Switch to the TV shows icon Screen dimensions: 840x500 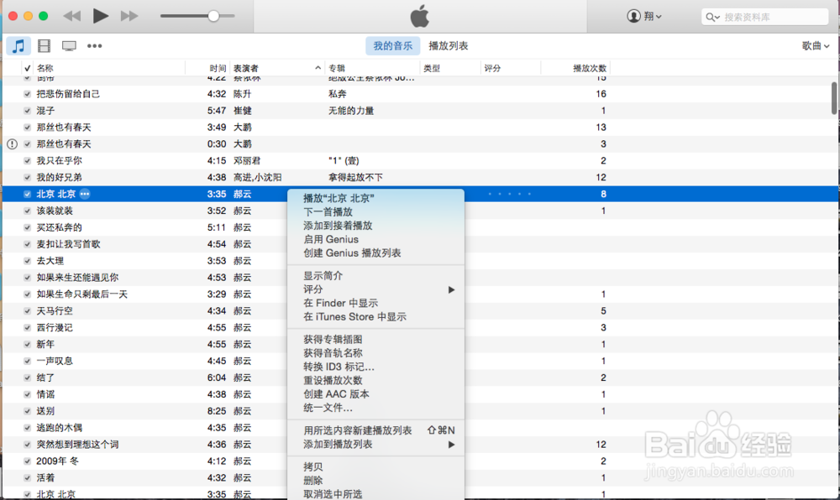[x=68, y=45]
